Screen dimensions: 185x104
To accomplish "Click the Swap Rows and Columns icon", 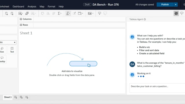I will pyautogui.click(x=42, y=13).
